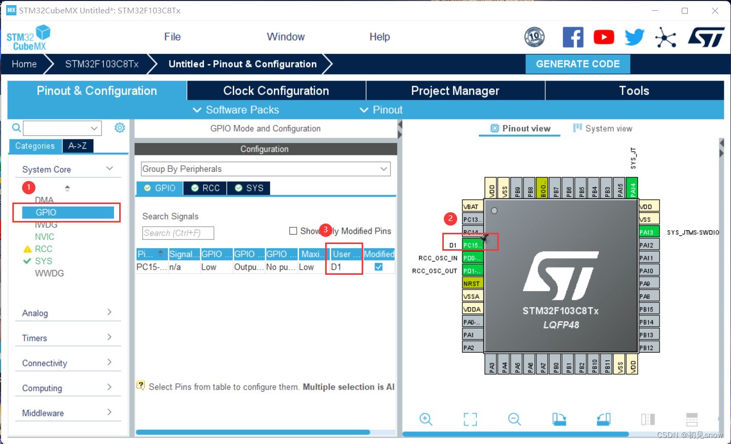Fit the chip to the window
Screen dimensions: 731x444
tap(470, 419)
